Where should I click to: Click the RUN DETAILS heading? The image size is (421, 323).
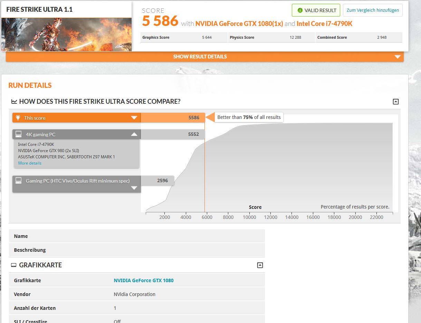(x=30, y=85)
